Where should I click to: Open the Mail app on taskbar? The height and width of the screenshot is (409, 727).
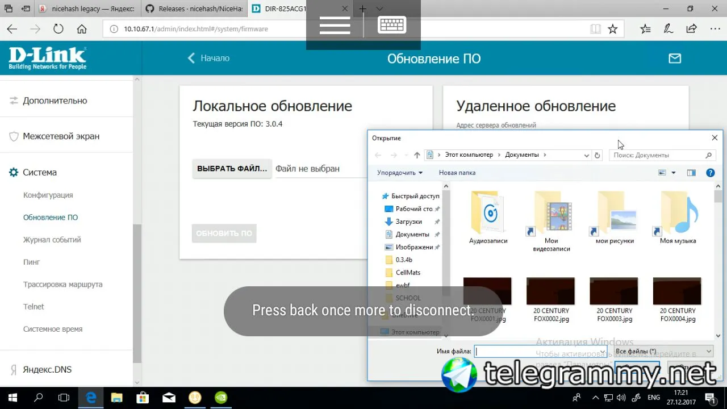click(x=169, y=398)
